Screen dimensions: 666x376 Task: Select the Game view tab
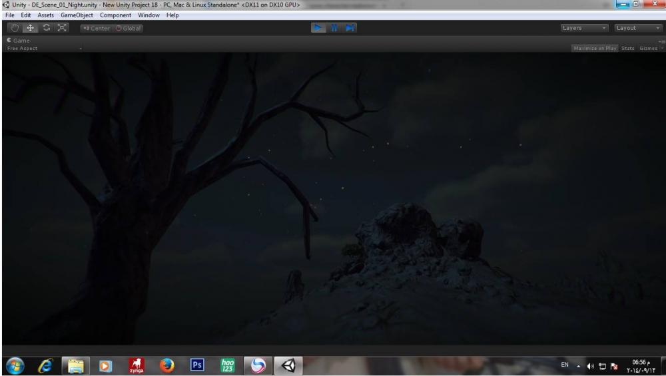(x=18, y=41)
